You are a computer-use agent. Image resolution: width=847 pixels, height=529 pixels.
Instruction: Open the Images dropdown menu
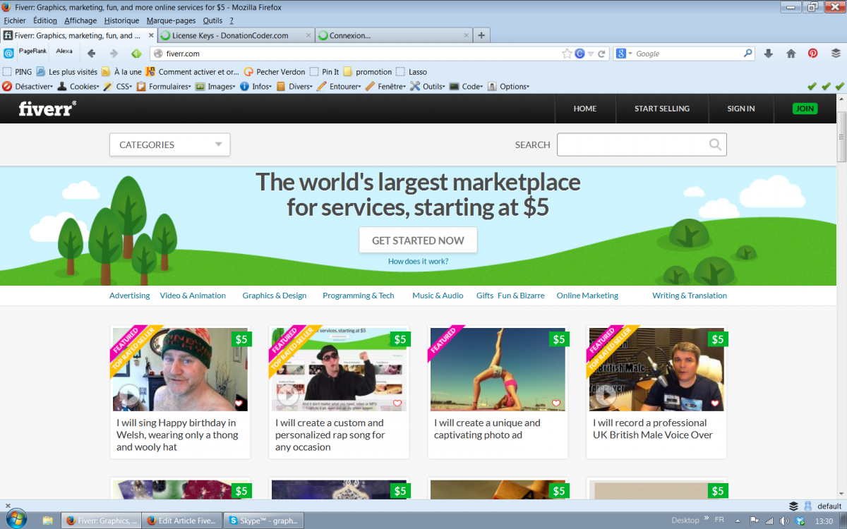(x=216, y=87)
